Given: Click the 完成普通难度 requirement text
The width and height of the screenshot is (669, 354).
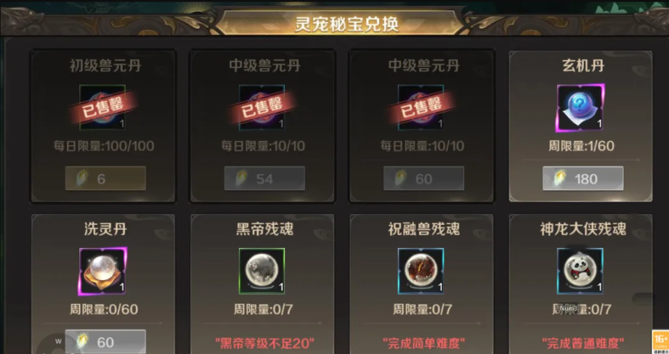Looking at the screenshot, I should (x=583, y=343).
